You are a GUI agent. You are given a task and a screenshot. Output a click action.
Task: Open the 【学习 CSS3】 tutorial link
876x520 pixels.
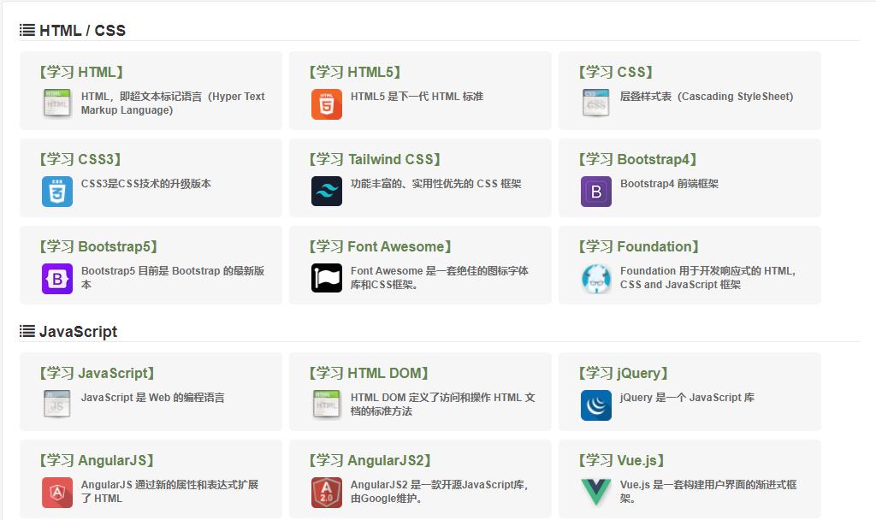80,159
